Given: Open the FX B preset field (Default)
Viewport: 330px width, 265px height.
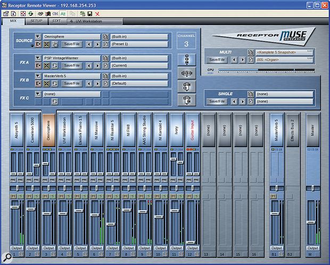Looking at the screenshot, I should click(139, 84).
